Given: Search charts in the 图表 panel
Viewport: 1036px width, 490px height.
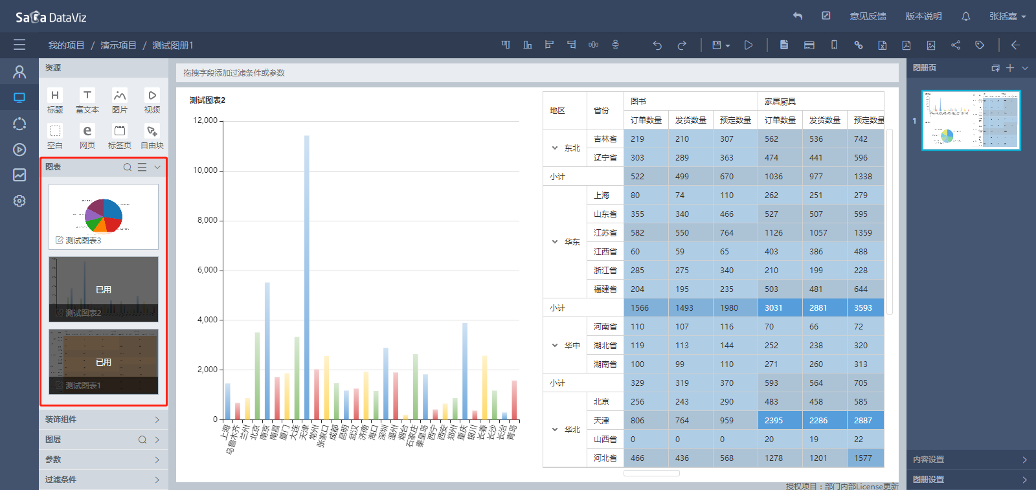Looking at the screenshot, I should (128, 167).
